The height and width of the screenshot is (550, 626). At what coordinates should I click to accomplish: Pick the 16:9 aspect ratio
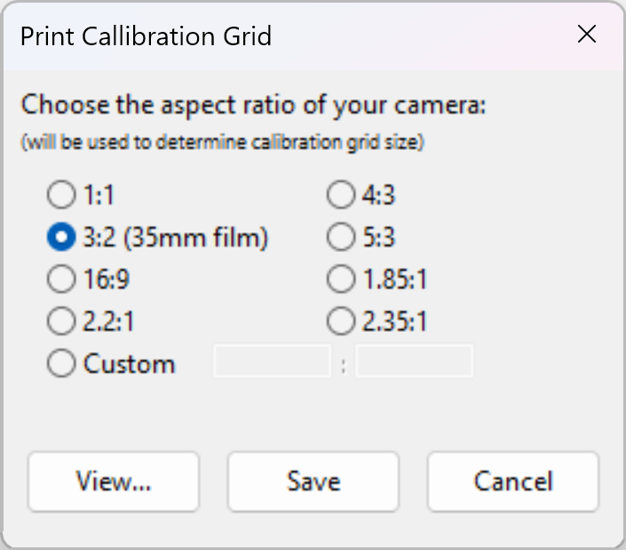pyautogui.click(x=61, y=279)
